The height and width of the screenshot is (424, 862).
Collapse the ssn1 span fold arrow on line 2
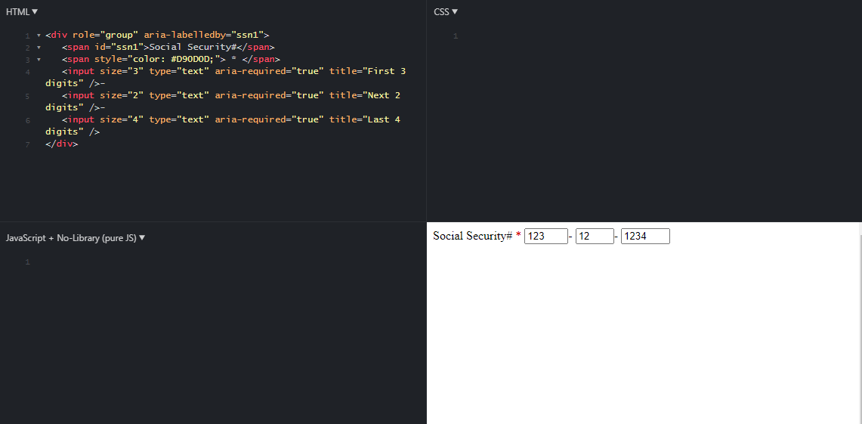(x=38, y=48)
